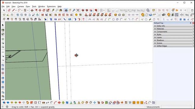Screen dimensions: 195x109
Task: Click the crossed tools icon
Action: pos(80,15)
